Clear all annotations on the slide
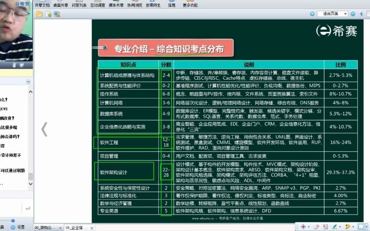Image resolution: width=370 pixels, height=231 pixels. coord(326,227)
